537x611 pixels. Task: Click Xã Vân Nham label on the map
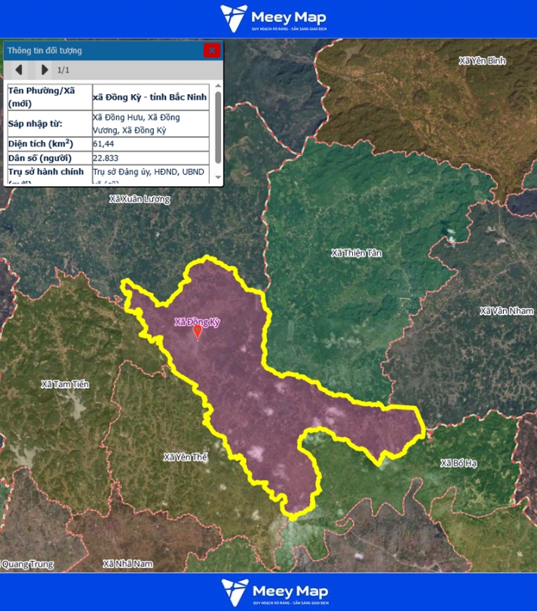pyautogui.click(x=506, y=311)
